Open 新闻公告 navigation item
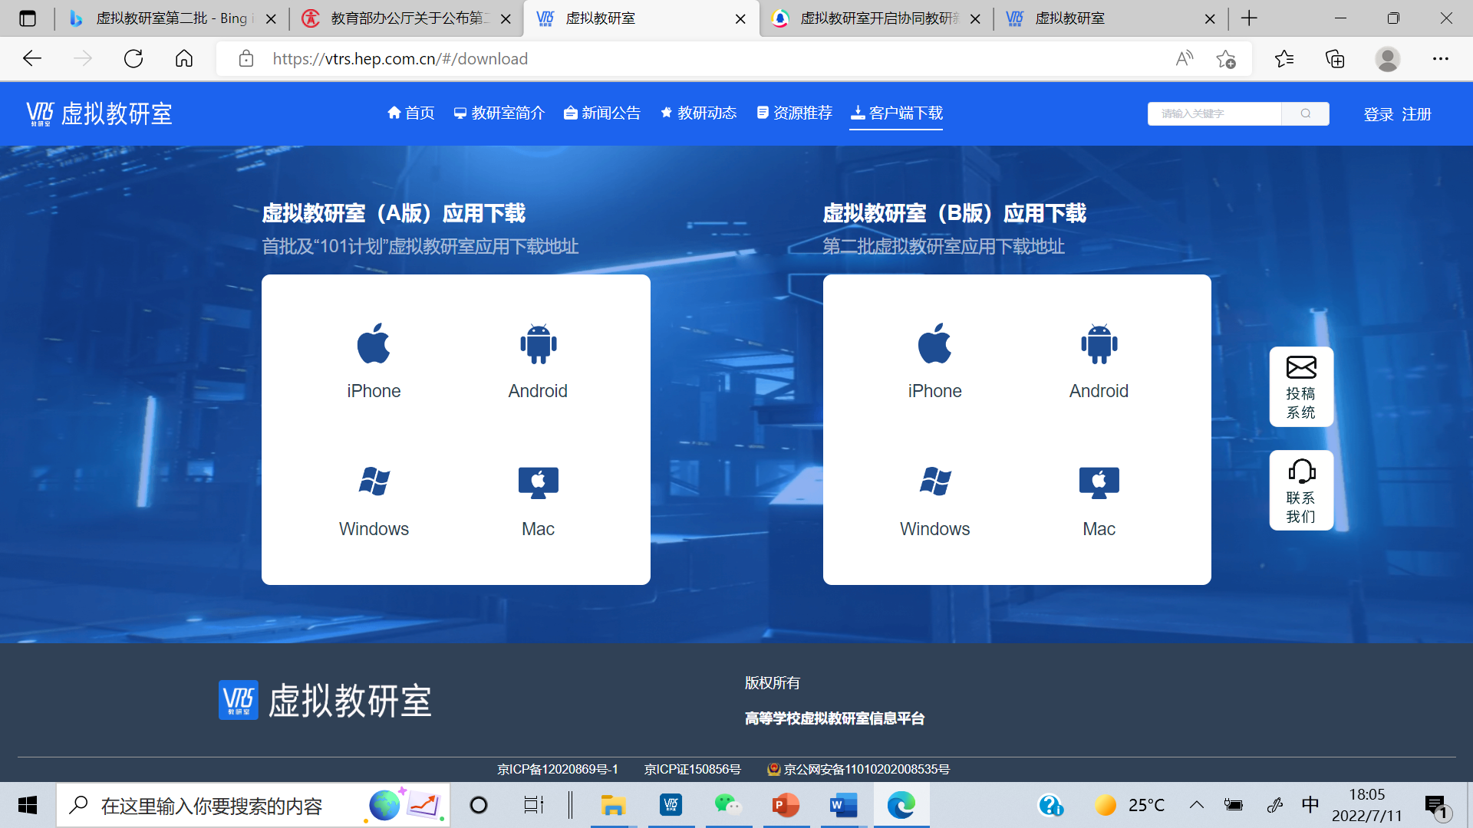The image size is (1473, 828). 602,113
